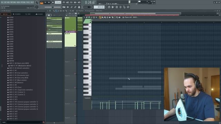Open the FILE menu
The height and width of the screenshot is (124, 221).
[x=2, y=2]
